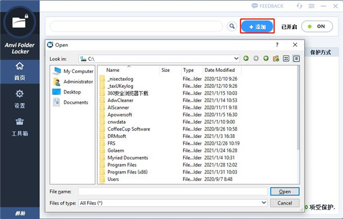Click the main search input field

(x=136, y=26)
